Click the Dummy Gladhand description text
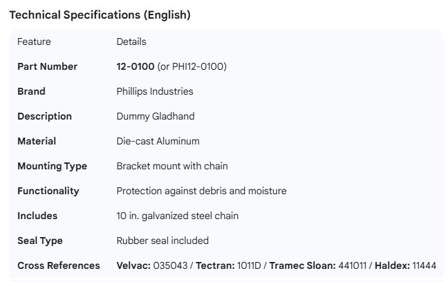Viewport: 448px width, 282px height. pos(156,116)
